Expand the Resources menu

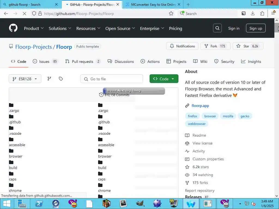tap(89, 28)
